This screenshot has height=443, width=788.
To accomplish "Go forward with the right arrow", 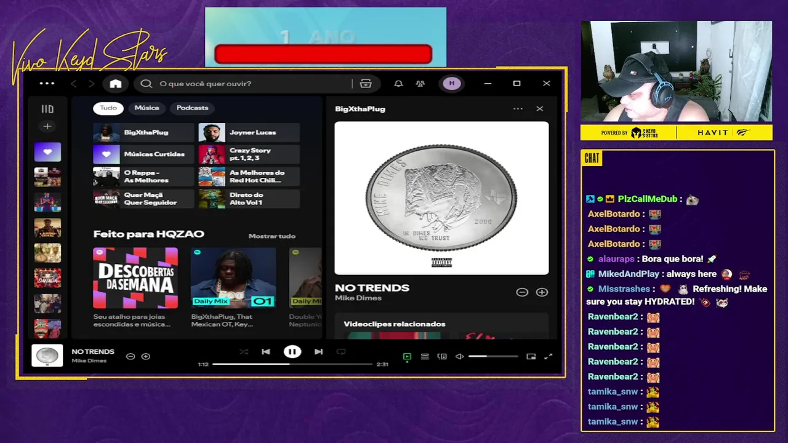I will (x=91, y=84).
